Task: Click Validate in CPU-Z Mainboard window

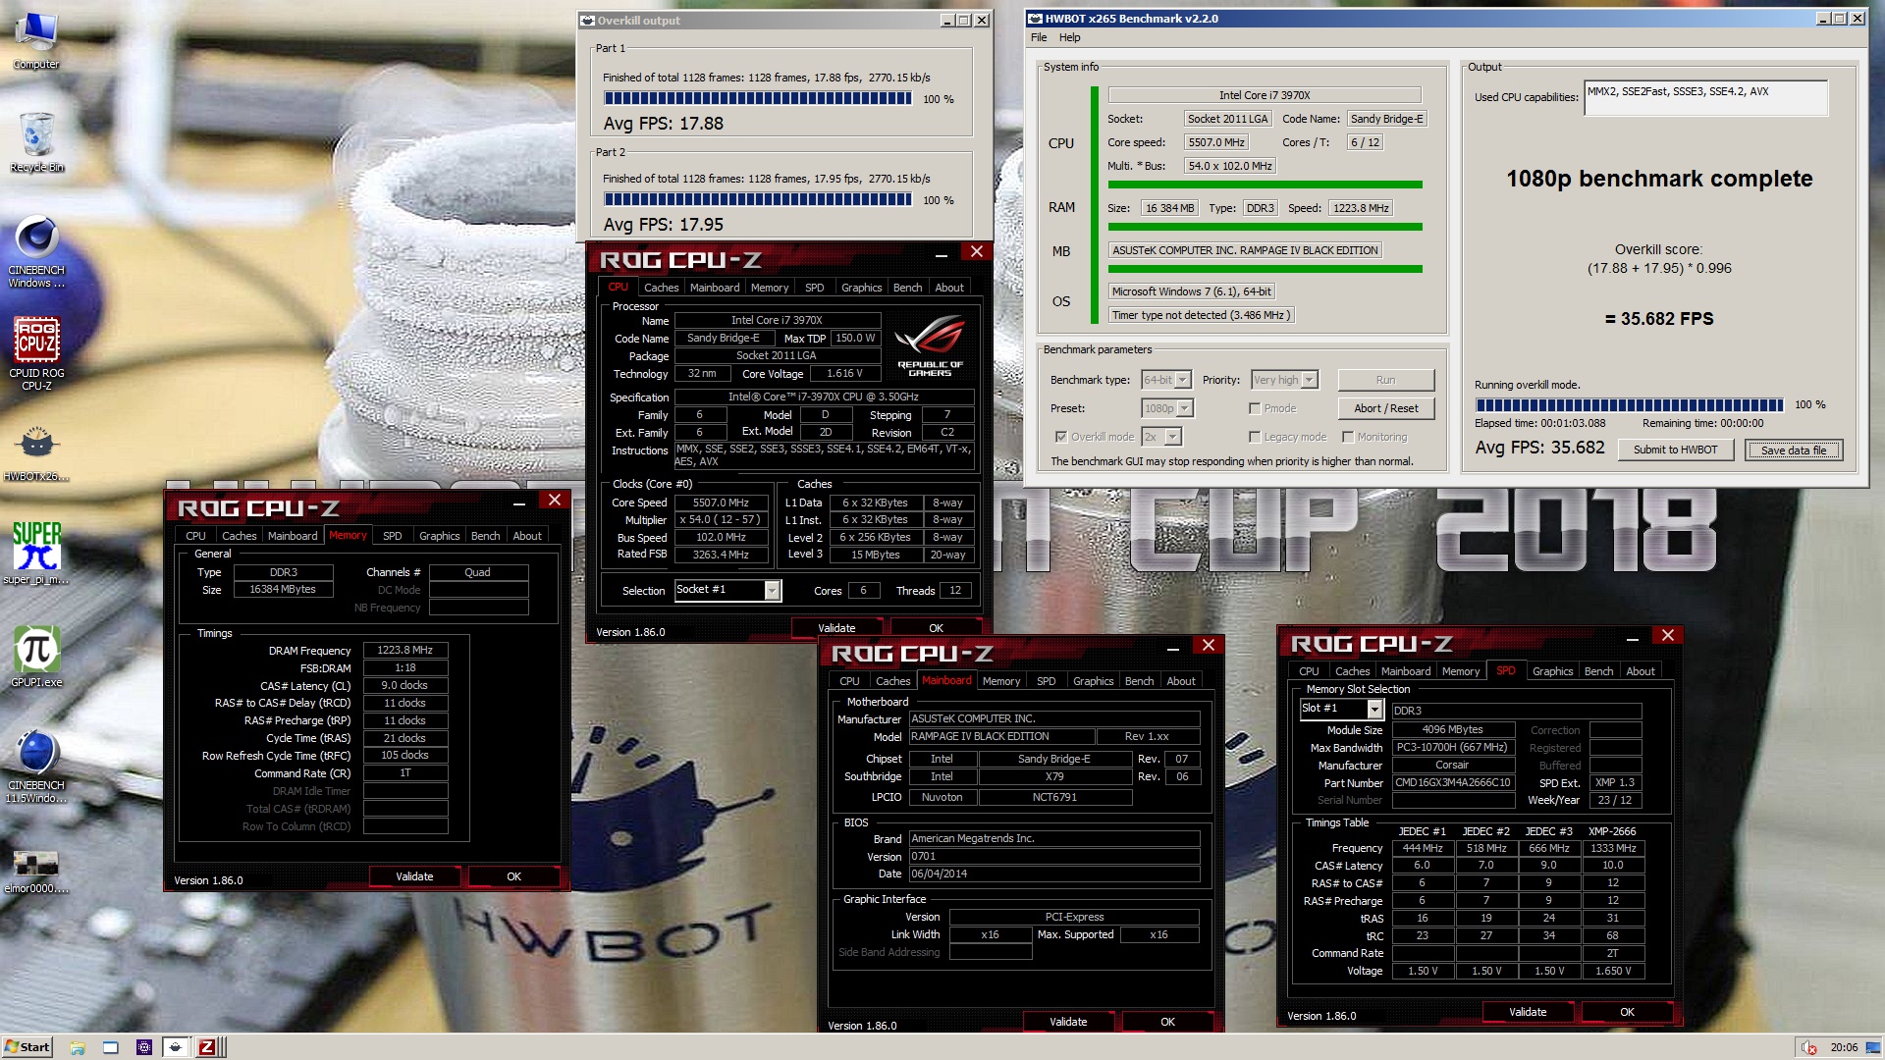Action: (x=1068, y=1022)
